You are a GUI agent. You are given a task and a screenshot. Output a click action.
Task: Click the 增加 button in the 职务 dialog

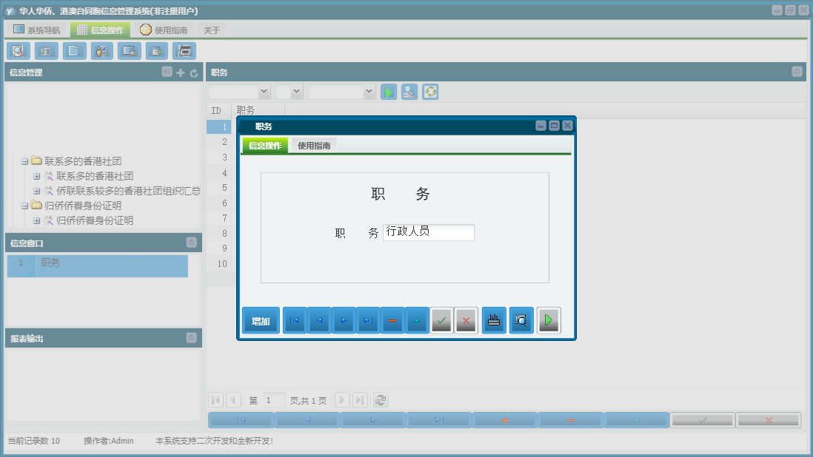click(261, 320)
